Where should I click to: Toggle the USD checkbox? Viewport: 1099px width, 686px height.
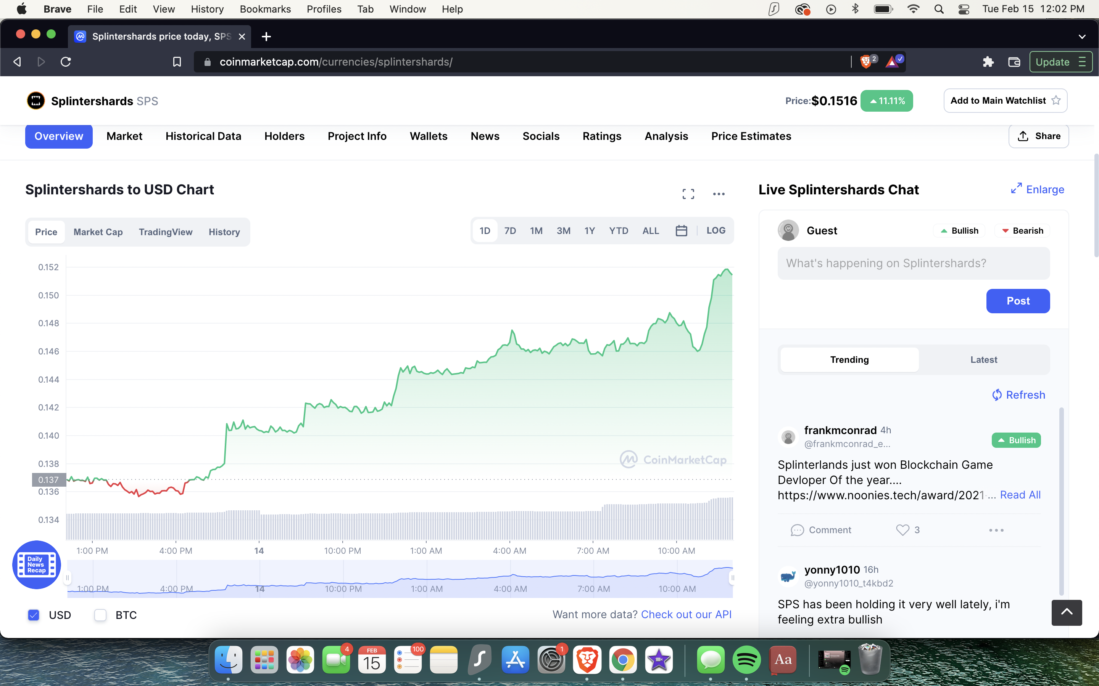pos(34,615)
